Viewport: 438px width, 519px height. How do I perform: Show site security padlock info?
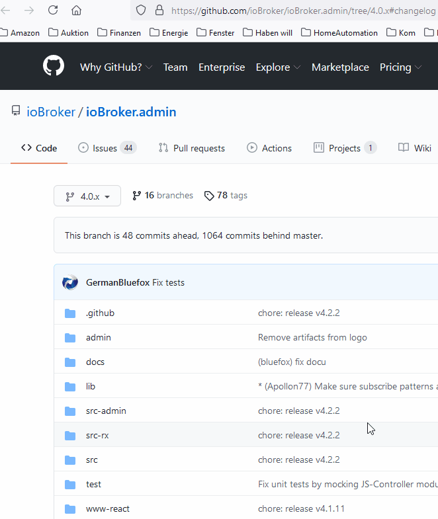159,11
